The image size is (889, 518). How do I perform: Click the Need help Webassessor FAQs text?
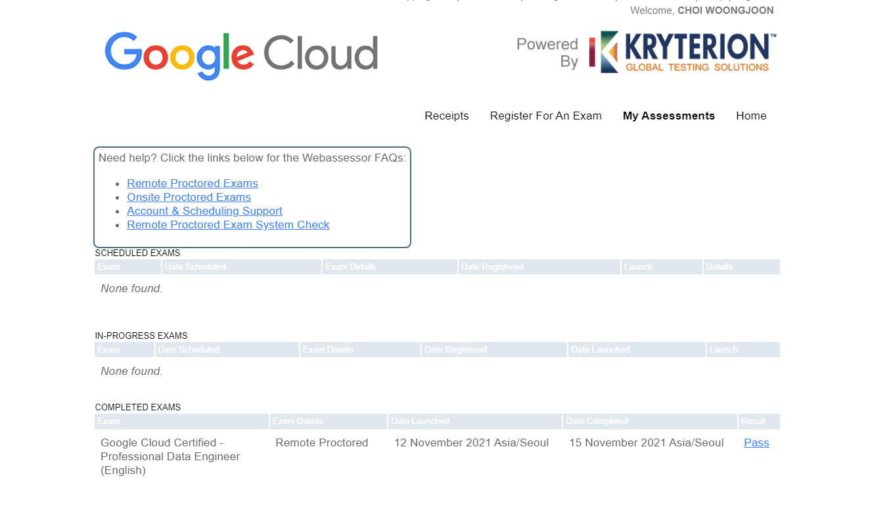[252, 158]
